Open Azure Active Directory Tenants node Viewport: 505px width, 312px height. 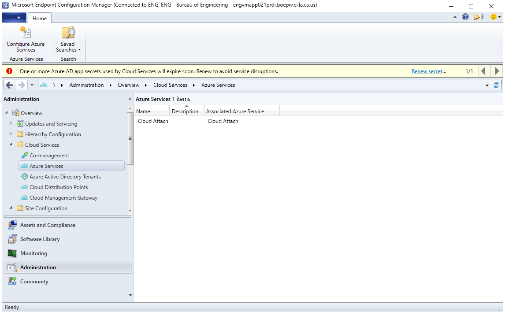pos(65,176)
